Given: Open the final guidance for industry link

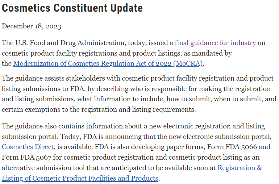Looking at the screenshot, I should [215, 43].
